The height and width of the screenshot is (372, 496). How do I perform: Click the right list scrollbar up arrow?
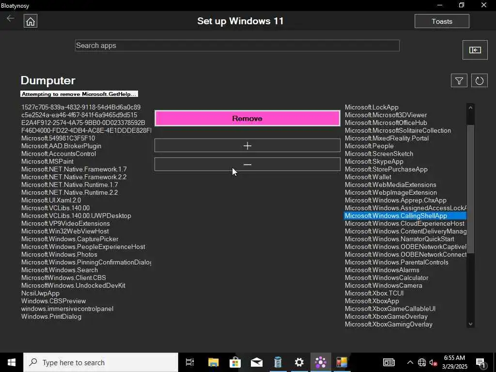pyautogui.click(x=470, y=108)
